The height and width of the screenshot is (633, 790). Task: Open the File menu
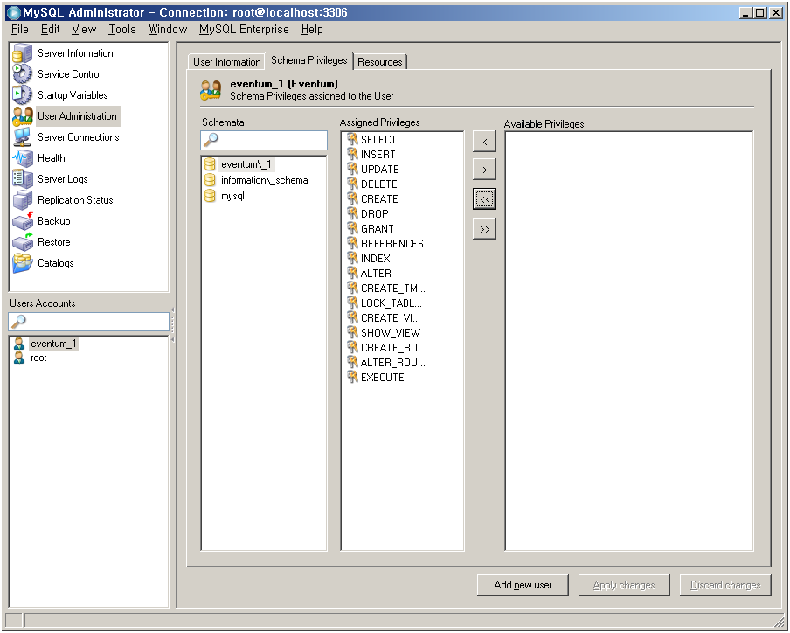pos(19,29)
